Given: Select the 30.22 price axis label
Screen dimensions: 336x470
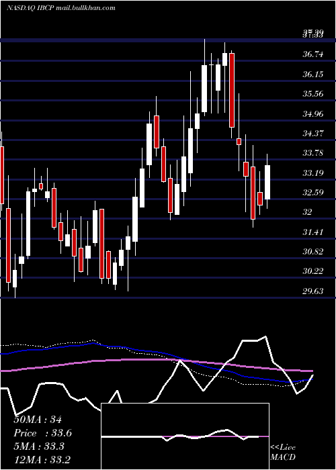Looking at the screenshot, I should pyautogui.click(x=313, y=271).
